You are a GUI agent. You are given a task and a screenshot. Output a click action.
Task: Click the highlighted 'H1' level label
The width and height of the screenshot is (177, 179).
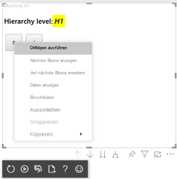pyautogui.click(x=59, y=21)
